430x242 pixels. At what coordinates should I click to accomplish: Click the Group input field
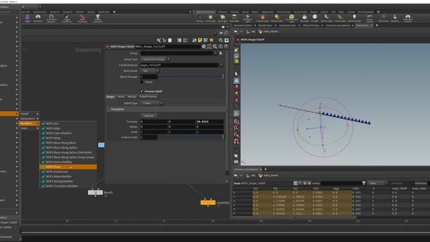coord(177,53)
